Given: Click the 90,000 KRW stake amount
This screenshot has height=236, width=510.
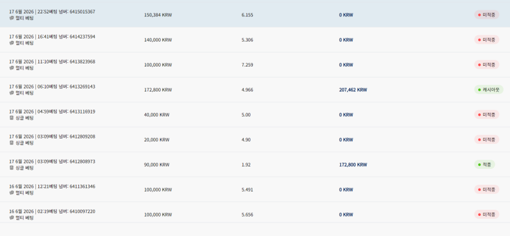Looking at the screenshot, I should 156,165.
